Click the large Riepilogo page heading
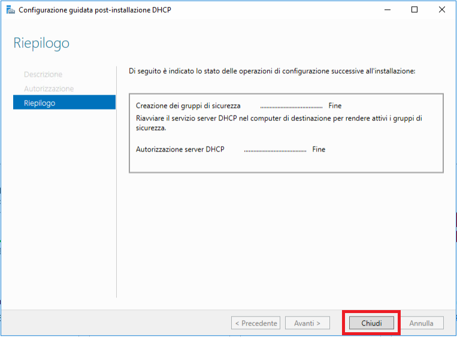The width and height of the screenshot is (457, 337). pos(41,43)
